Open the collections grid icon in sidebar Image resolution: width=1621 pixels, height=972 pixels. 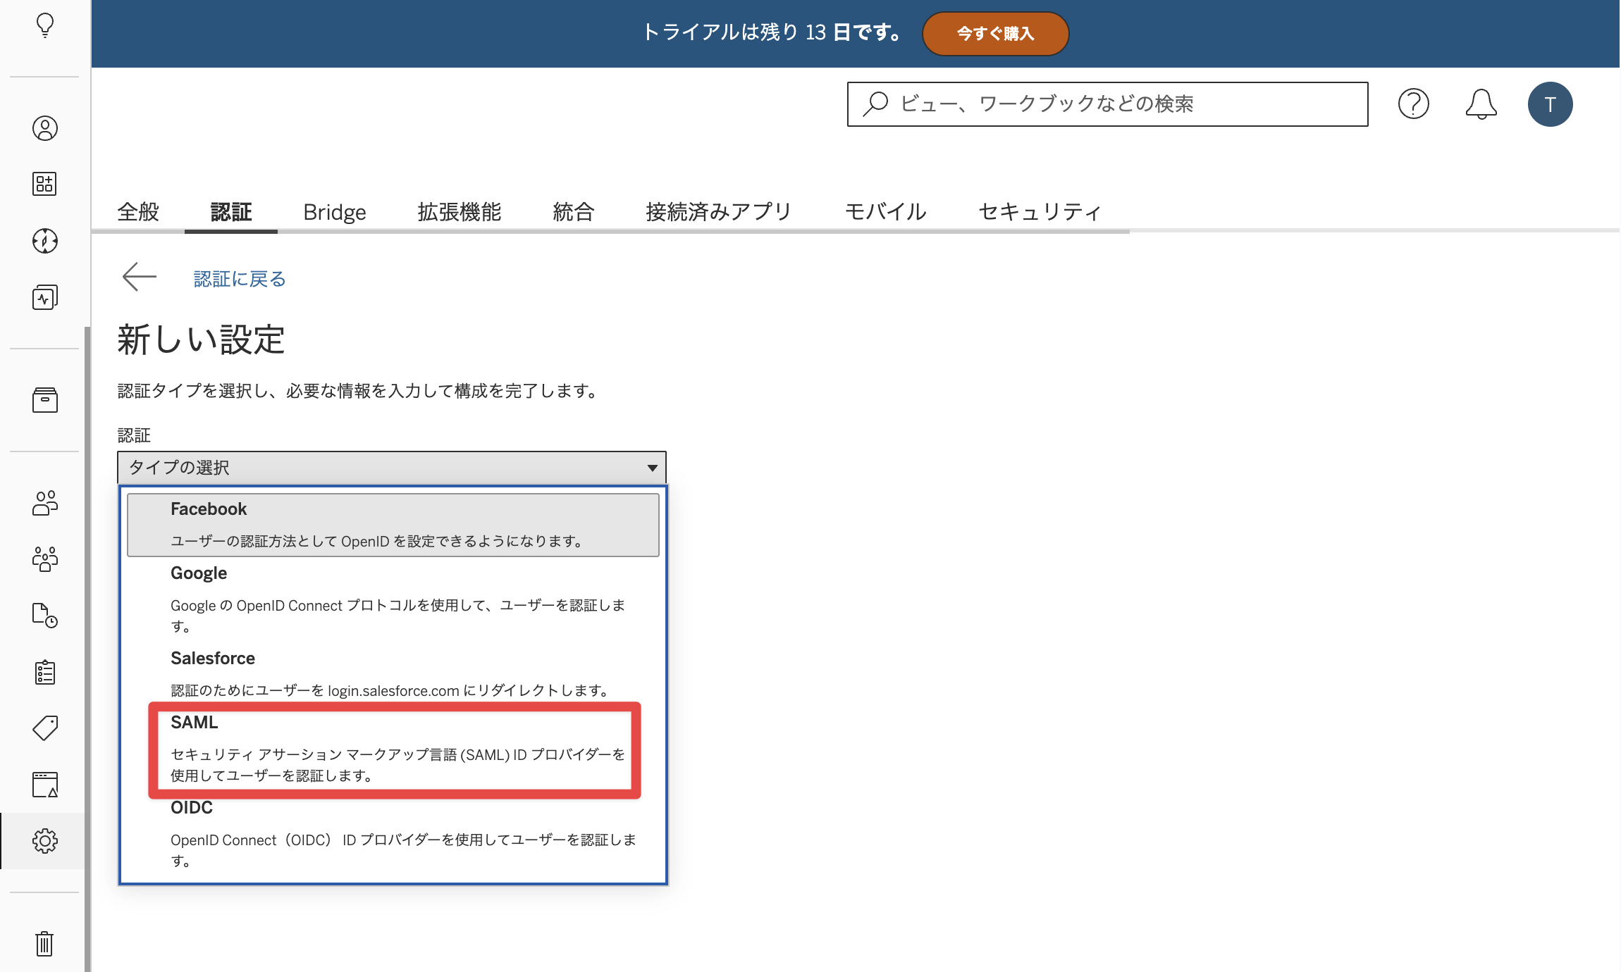coord(45,184)
